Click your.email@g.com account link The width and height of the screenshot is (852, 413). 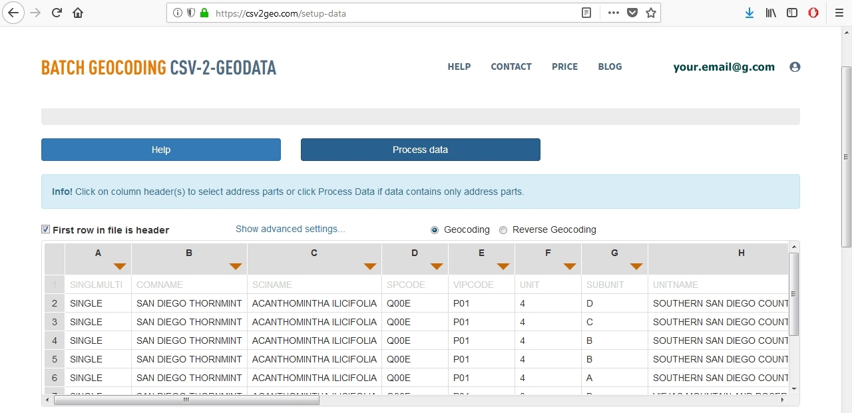[724, 67]
